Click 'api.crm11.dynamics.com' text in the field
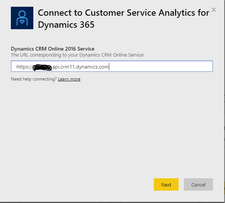Viewport: 225px width, 203px height. 80,67
